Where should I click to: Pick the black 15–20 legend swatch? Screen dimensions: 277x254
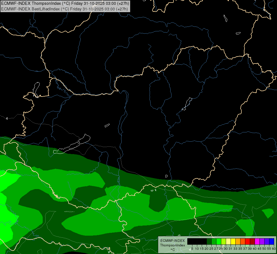[x=204, y=241]
